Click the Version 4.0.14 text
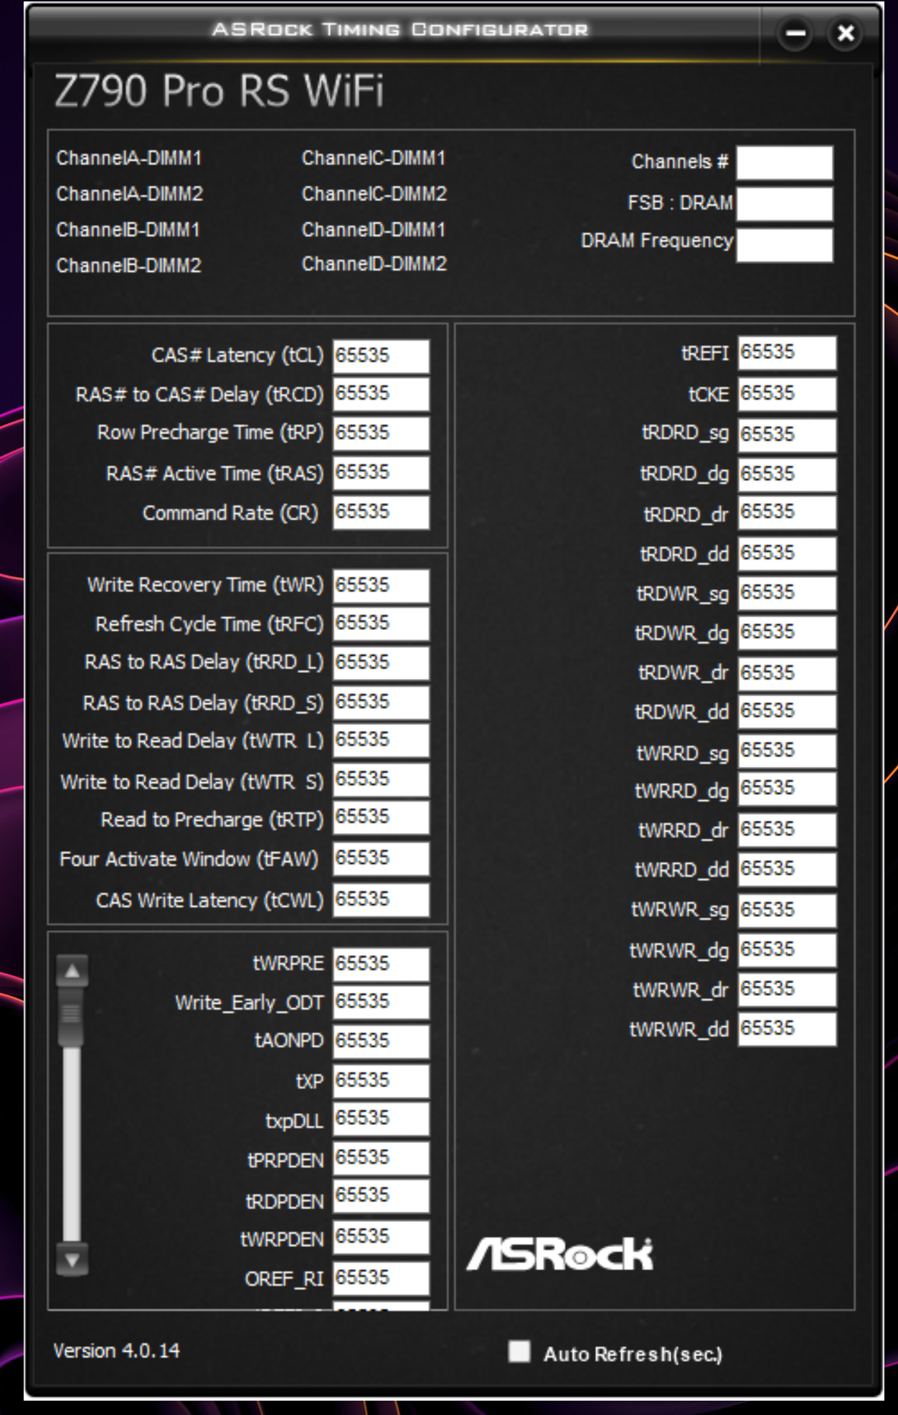The image size is (898, 1415). [116, 1350]
